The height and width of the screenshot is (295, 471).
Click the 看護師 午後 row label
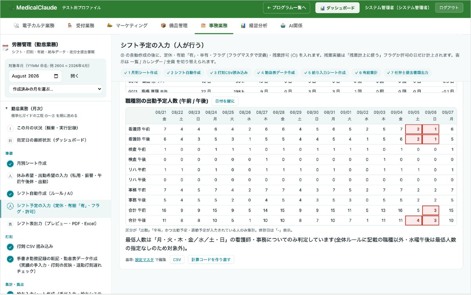pos(140,139)
